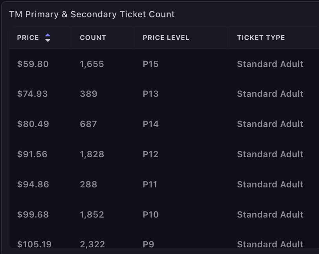Click the $99.68 price cell

(x=33, y=215)
